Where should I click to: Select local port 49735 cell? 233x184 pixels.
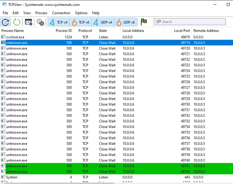pyautogui.click(x=185, y=132)
